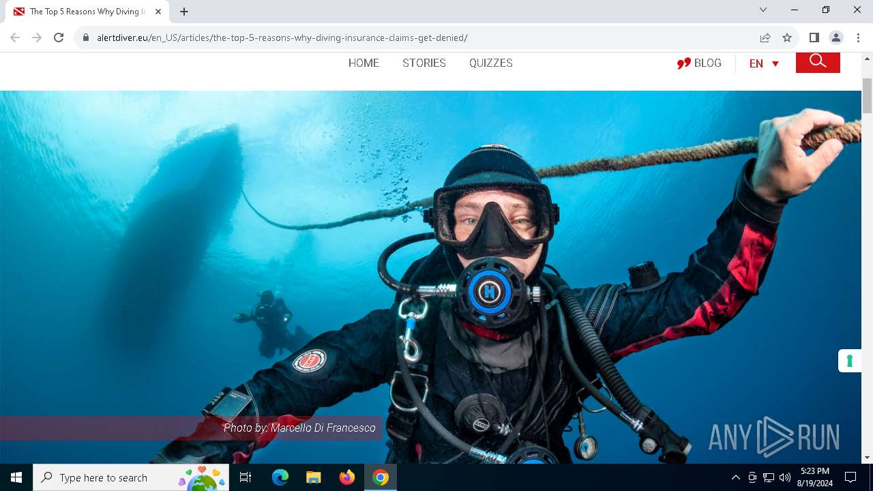873x491 pixels.
Task: Reload the page with the refresh icon
Action: pos(59,38)
